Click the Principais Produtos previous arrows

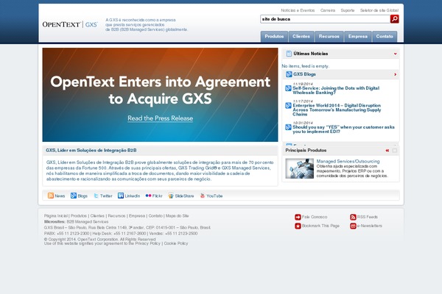click(x=387, y=151)
